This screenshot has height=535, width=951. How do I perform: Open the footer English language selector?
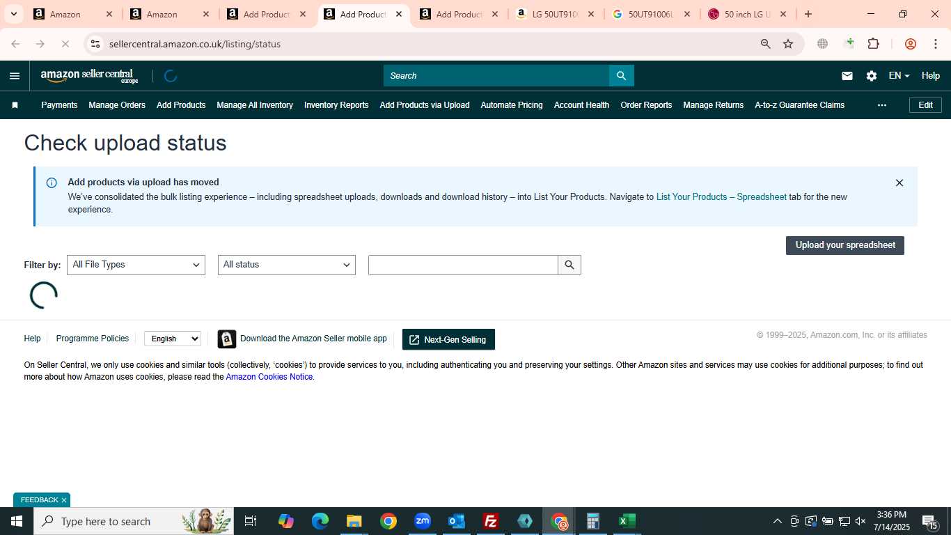tap(173, 339)
